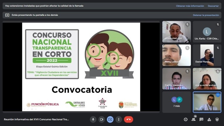Viewport: 224px width, 126px height.
Task: Click Detener la presentación
Action: point(206,15)
